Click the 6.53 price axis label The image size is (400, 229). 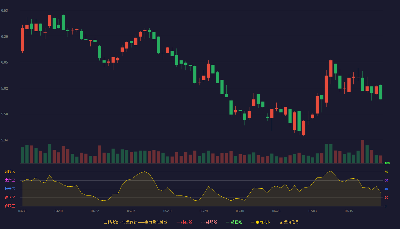(5, 11)
